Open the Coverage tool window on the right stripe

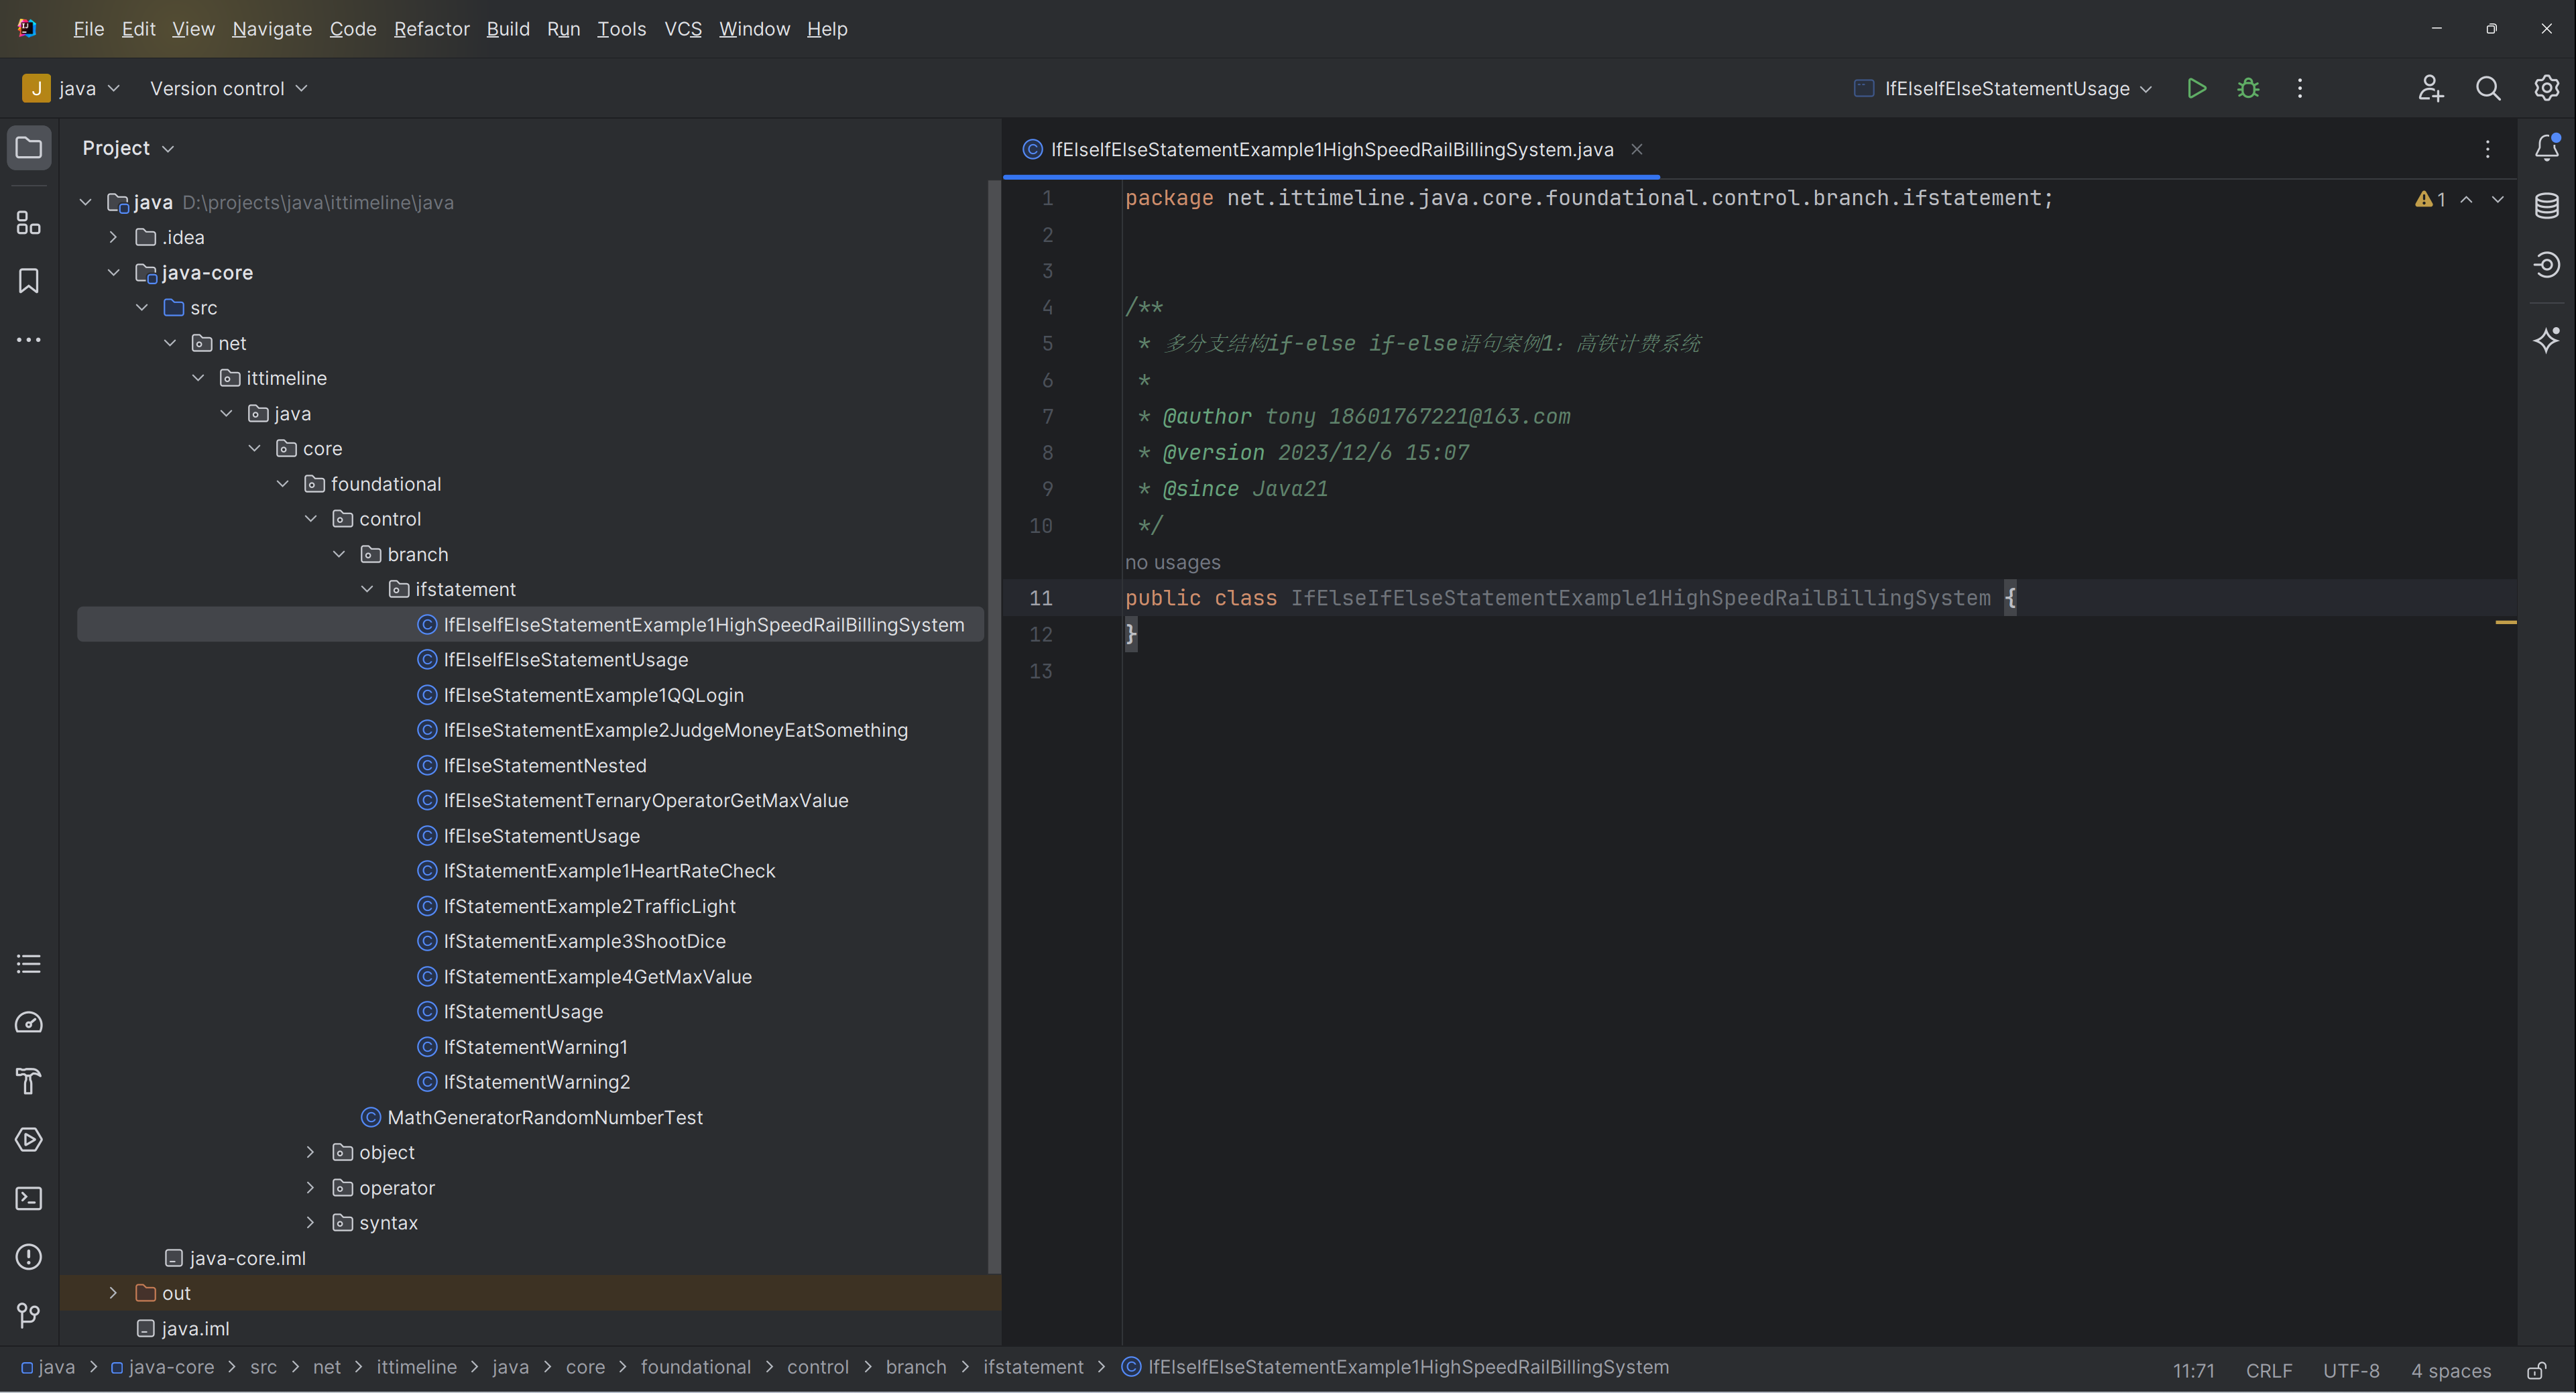click(2547, 265)
